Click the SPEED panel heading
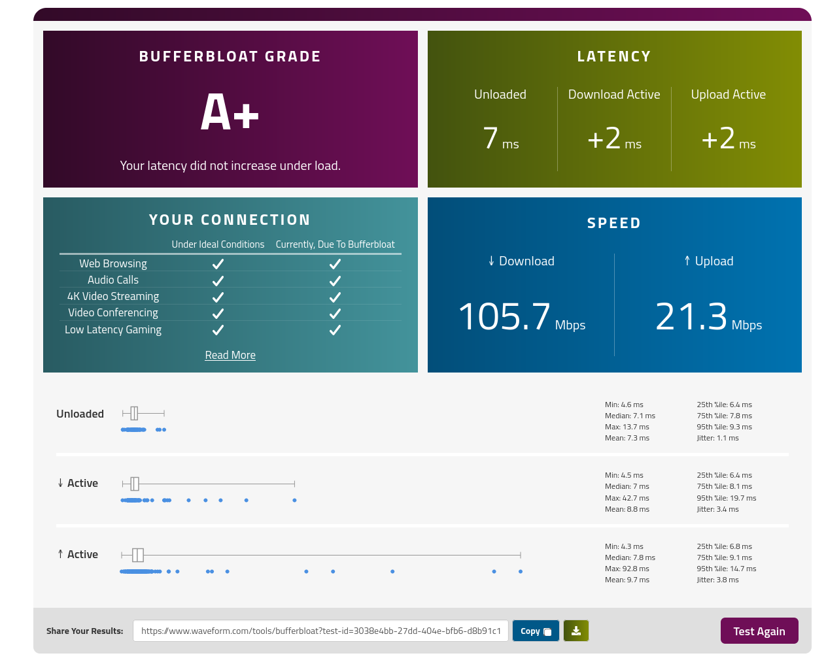The width and height of the screenshot is (826, 664). [x=614, y=223]
